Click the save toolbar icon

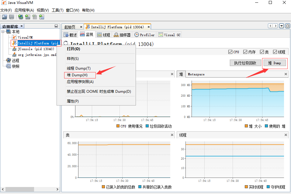click(x=12, y=17)
